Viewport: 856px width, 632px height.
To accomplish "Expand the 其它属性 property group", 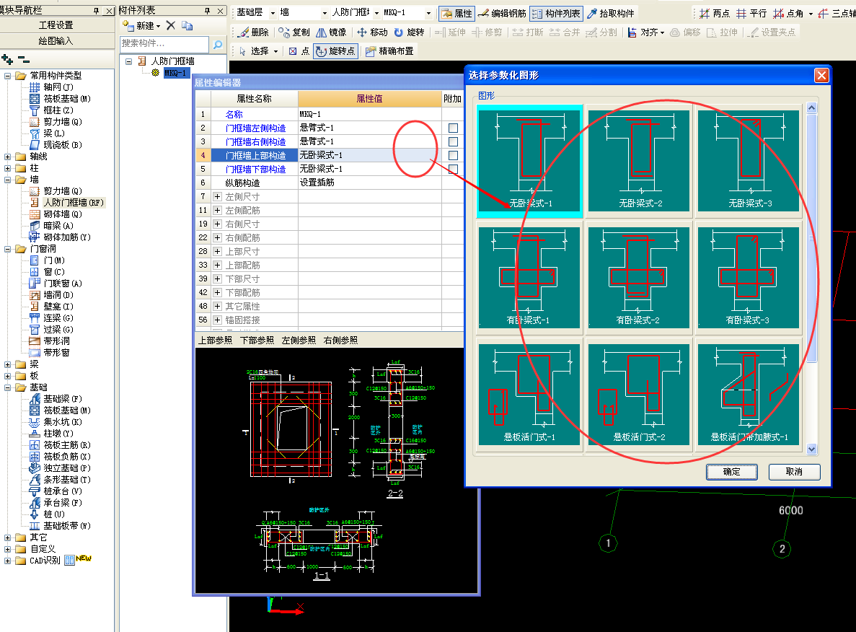I will click(x=217, y=306).
